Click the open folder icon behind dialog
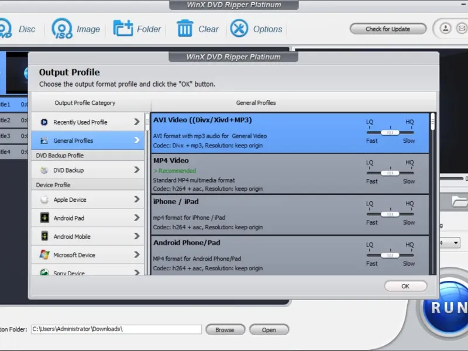Screen dimensions: 468x351 [459, 201]
